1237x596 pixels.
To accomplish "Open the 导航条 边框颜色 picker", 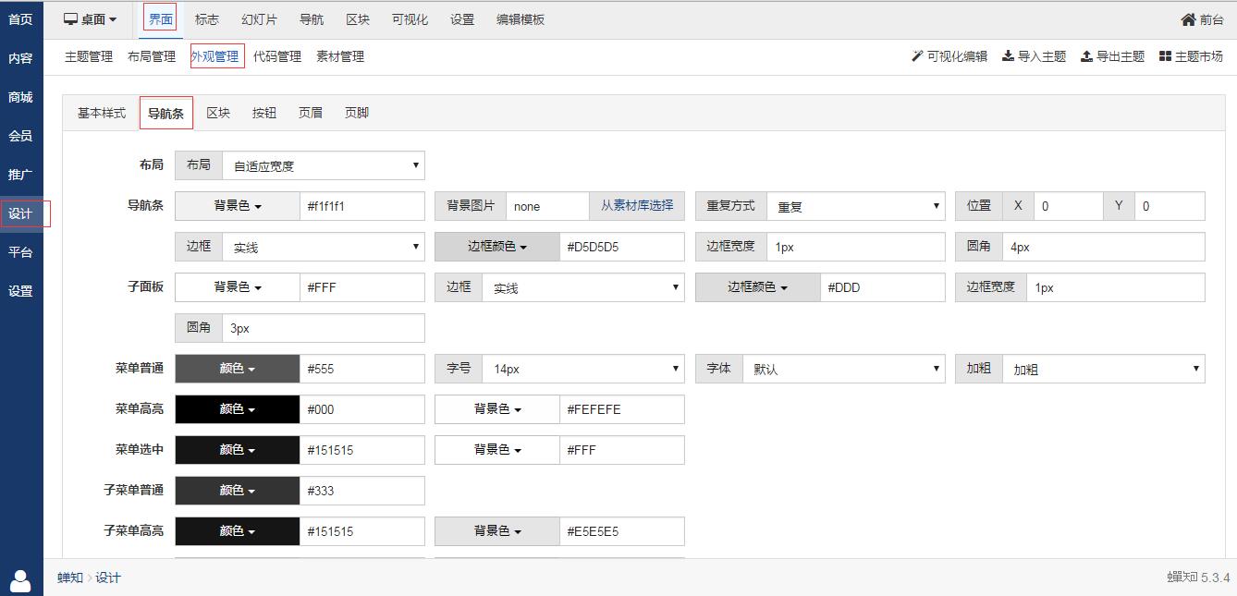I will point(497,247).
